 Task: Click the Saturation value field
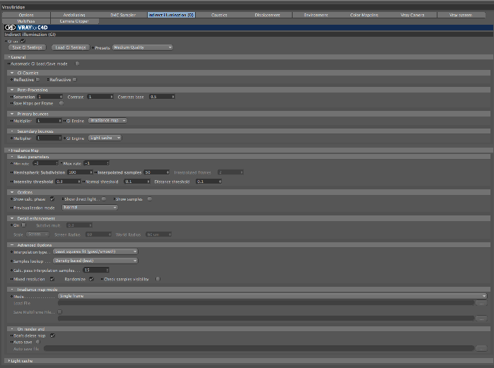49,97
